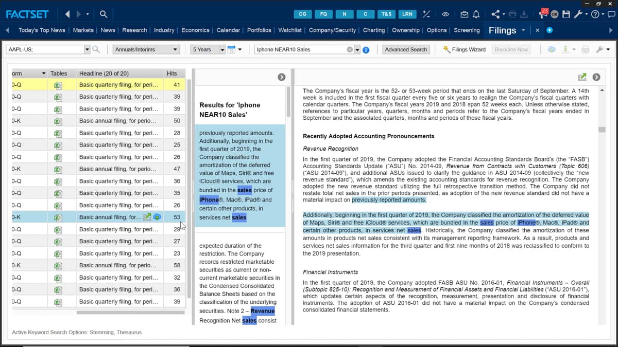Click the document pane arrow button

[596, 77]
